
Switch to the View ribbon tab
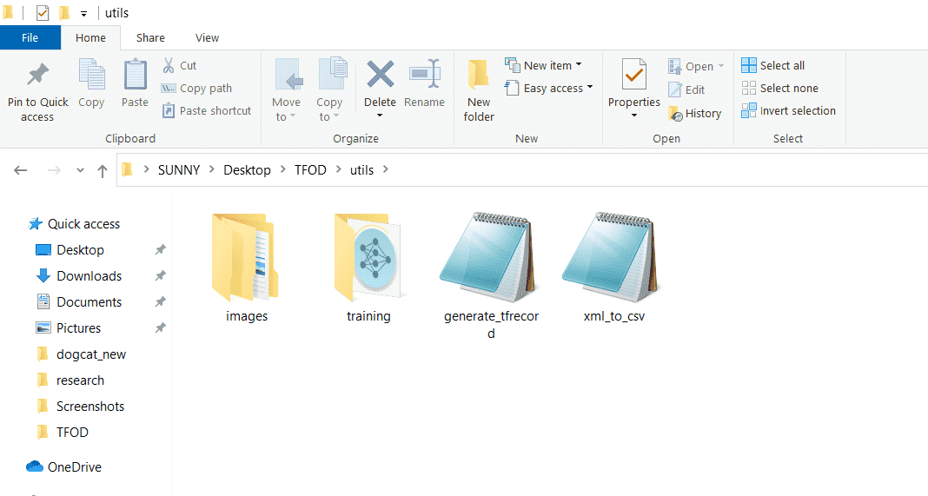coord(207,38)
